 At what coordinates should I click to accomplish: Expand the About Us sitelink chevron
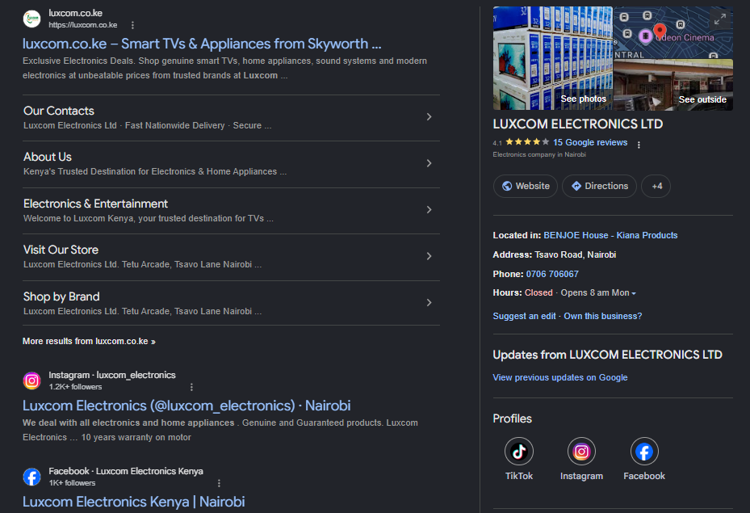pyautogui.click(x=429, y=163)
